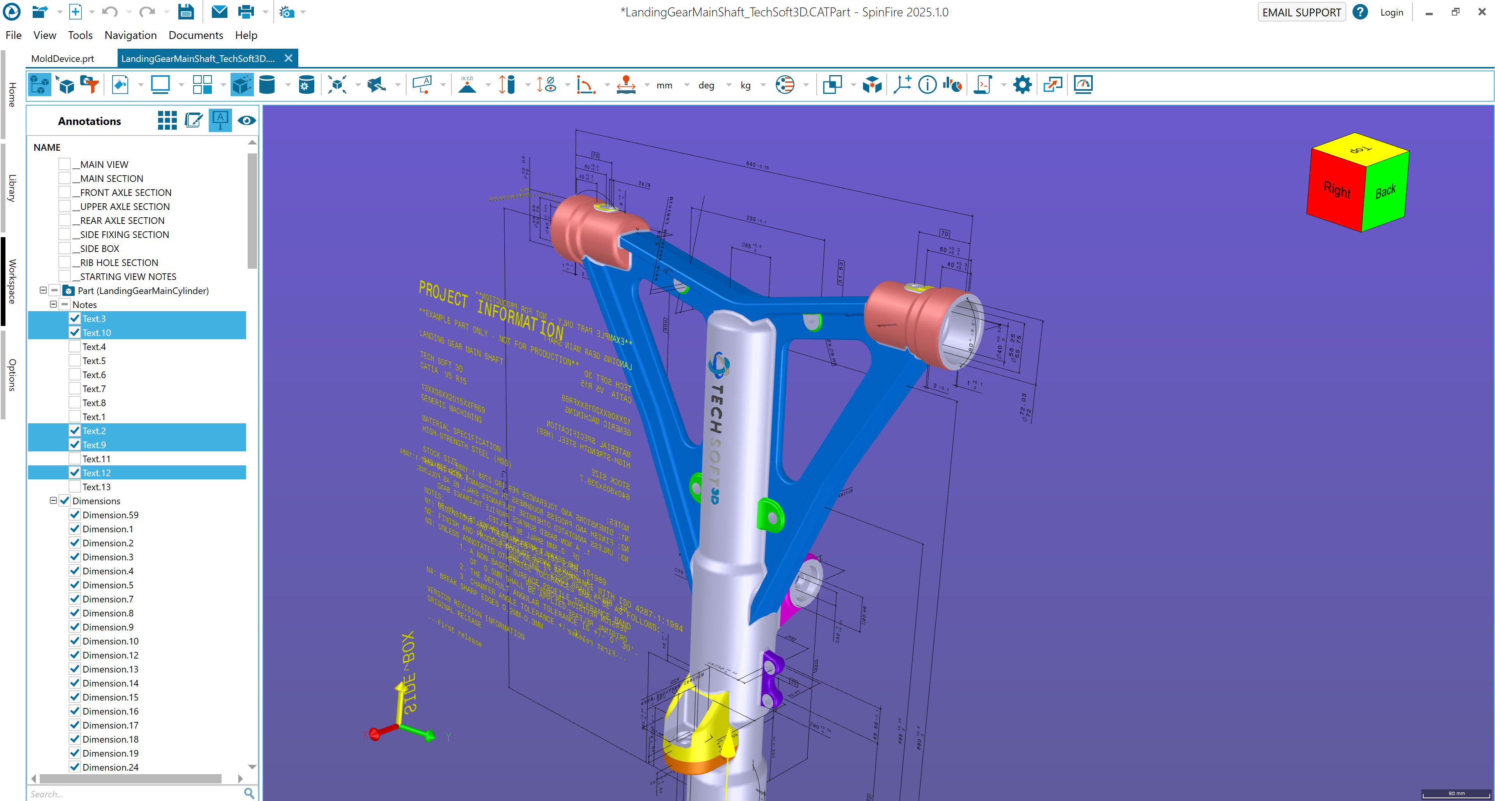Open the settings gear in toolbar
Viewport: 1495px width, 801px height.
1023,85
